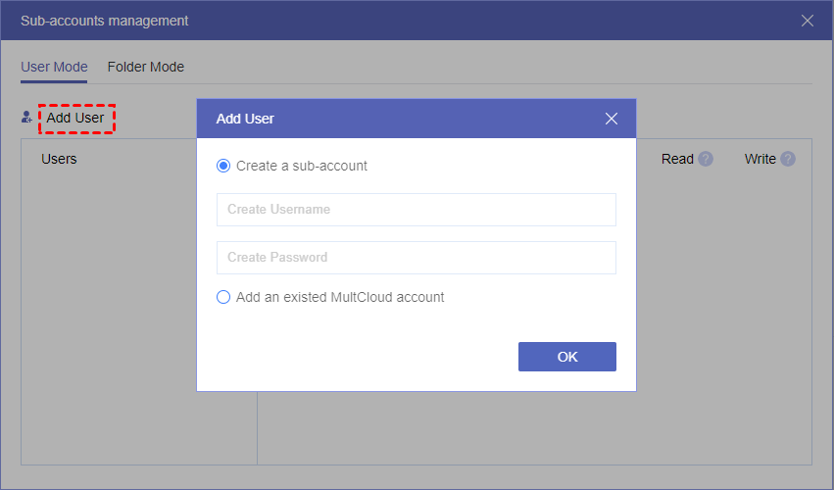Click the Sub-accounts management title text

tap(104, 21)
